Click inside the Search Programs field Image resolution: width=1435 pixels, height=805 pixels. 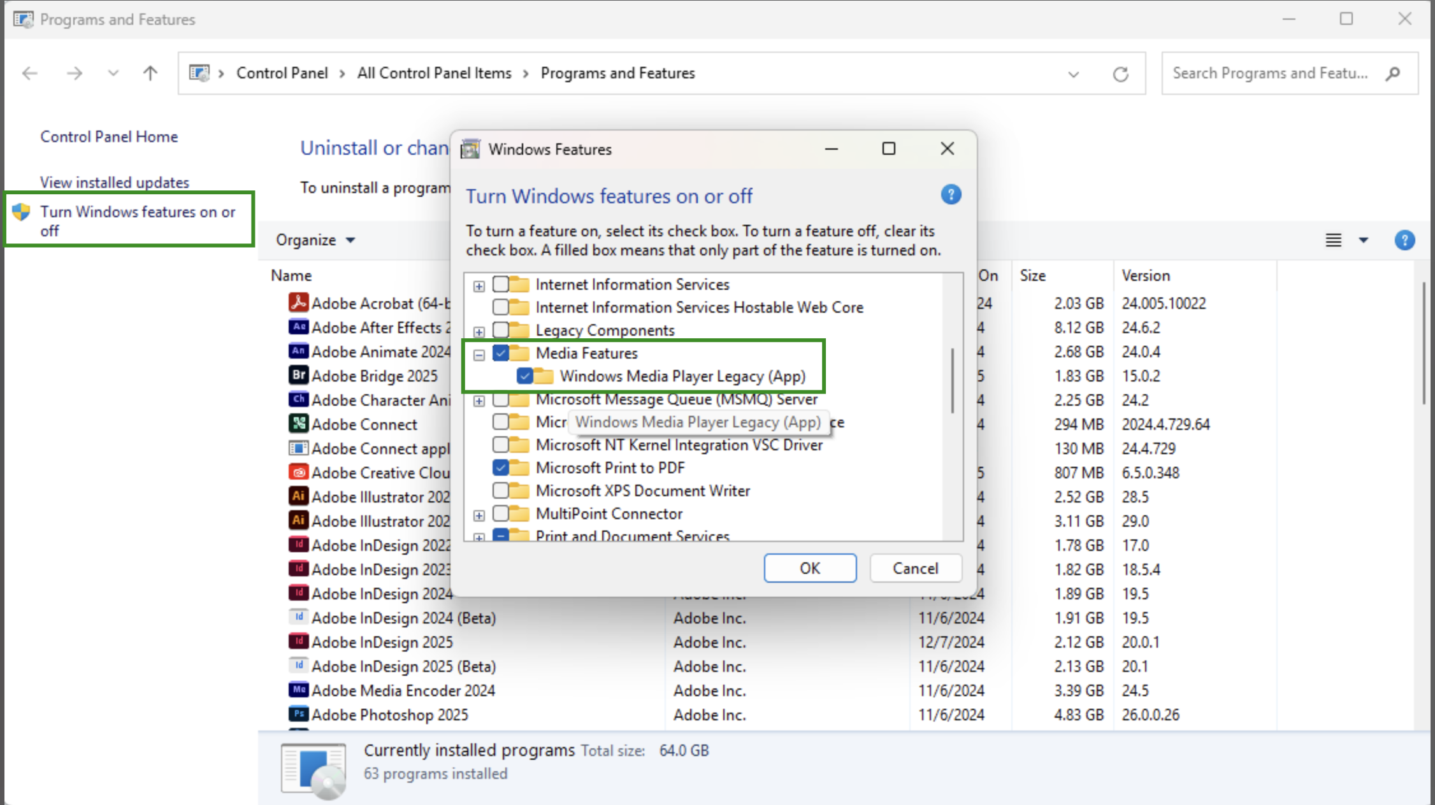click(x=1268, y=73)
